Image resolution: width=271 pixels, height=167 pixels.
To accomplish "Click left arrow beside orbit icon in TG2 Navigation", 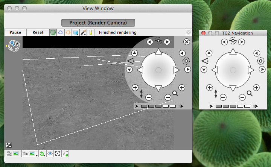I will pos(224,42).
